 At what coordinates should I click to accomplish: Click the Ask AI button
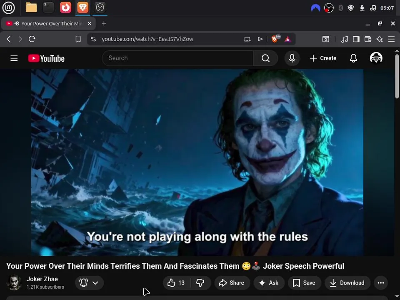pos(269,282)
